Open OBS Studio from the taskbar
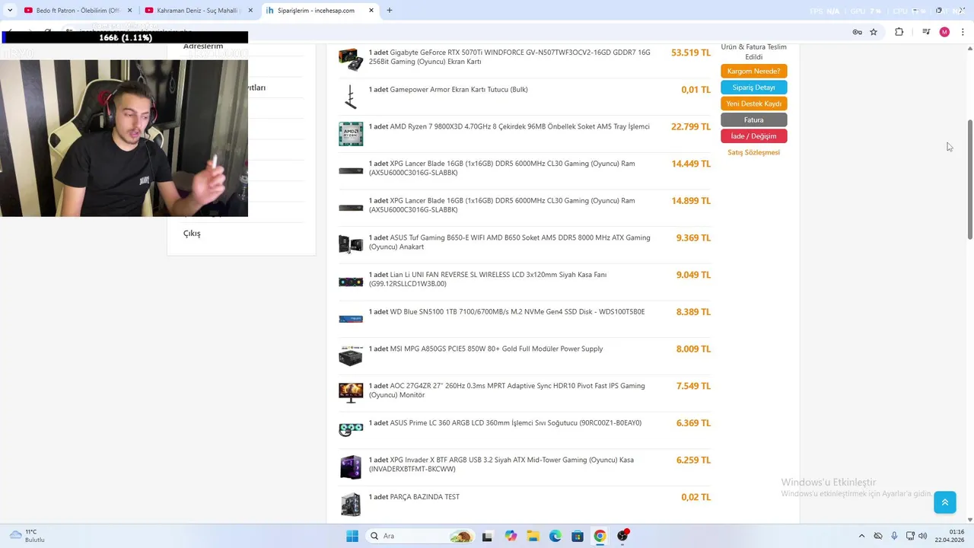Screen dimensions: 974x548 (623, 536)
